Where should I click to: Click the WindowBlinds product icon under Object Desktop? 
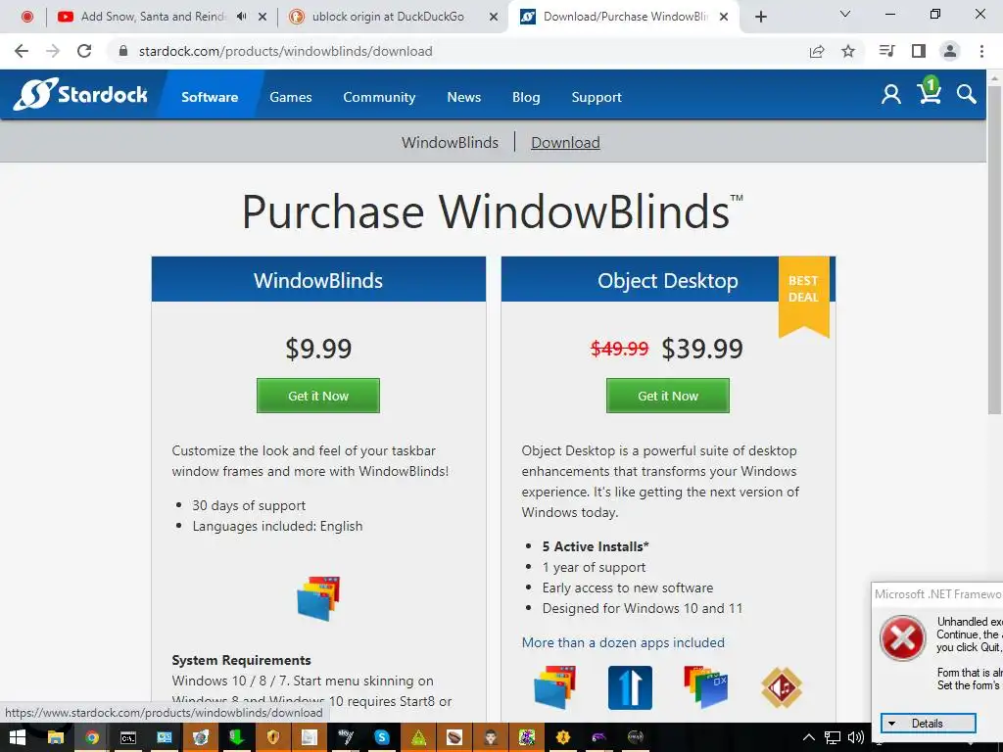[554, 687]
